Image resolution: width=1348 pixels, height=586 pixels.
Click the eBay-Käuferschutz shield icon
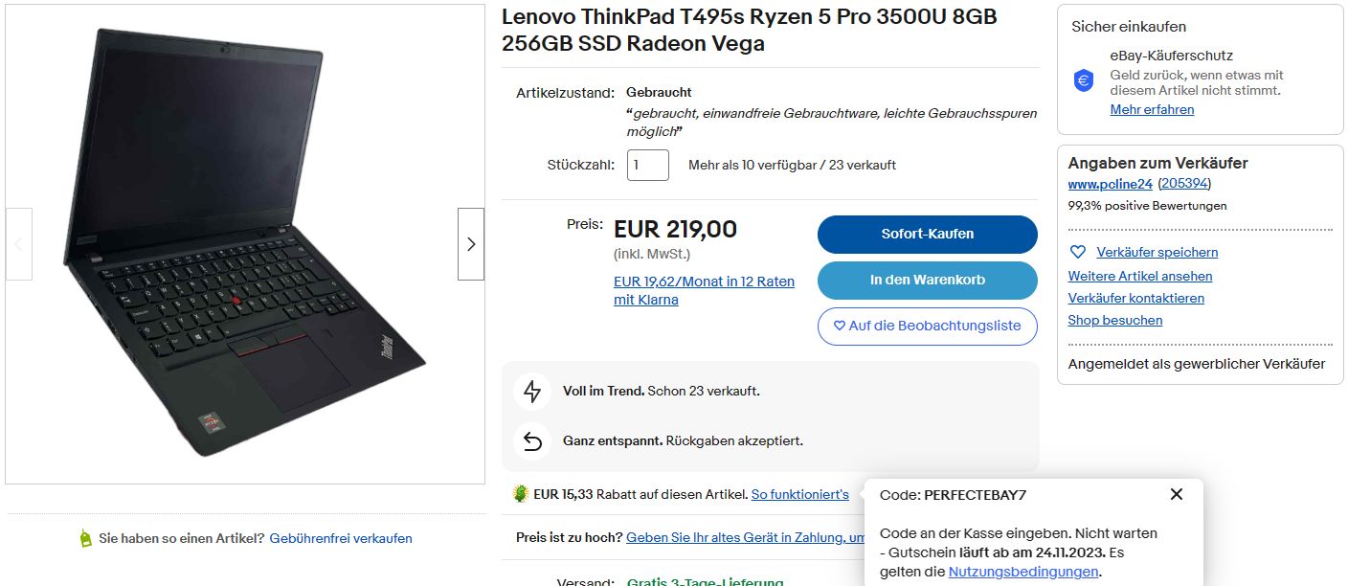(1084, 81)
